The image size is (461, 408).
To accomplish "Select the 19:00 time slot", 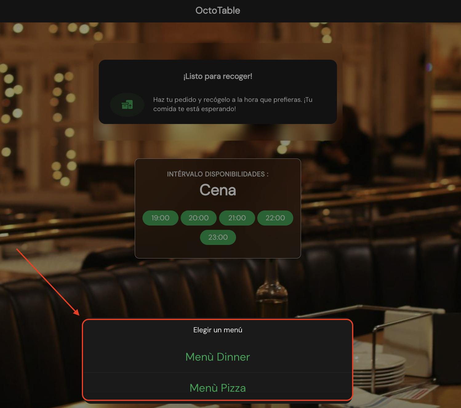I will coord(160,218).
